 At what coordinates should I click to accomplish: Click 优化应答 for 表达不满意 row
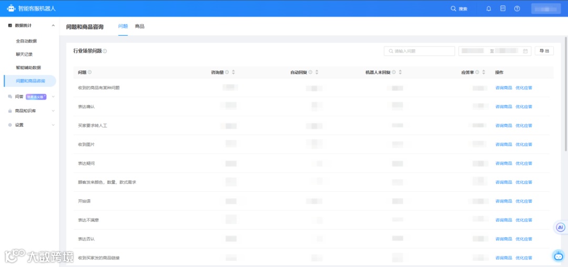tap(524, 220)
